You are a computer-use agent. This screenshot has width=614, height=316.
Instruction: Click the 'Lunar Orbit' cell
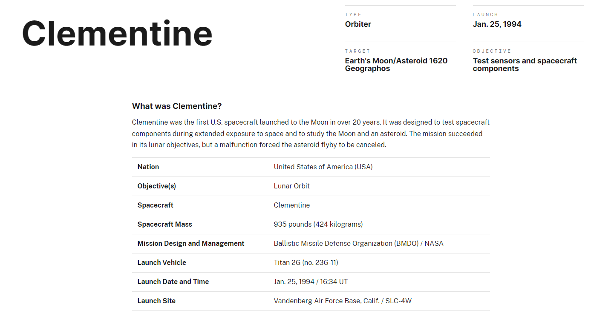pyautogui.click(x=292, y=186)
